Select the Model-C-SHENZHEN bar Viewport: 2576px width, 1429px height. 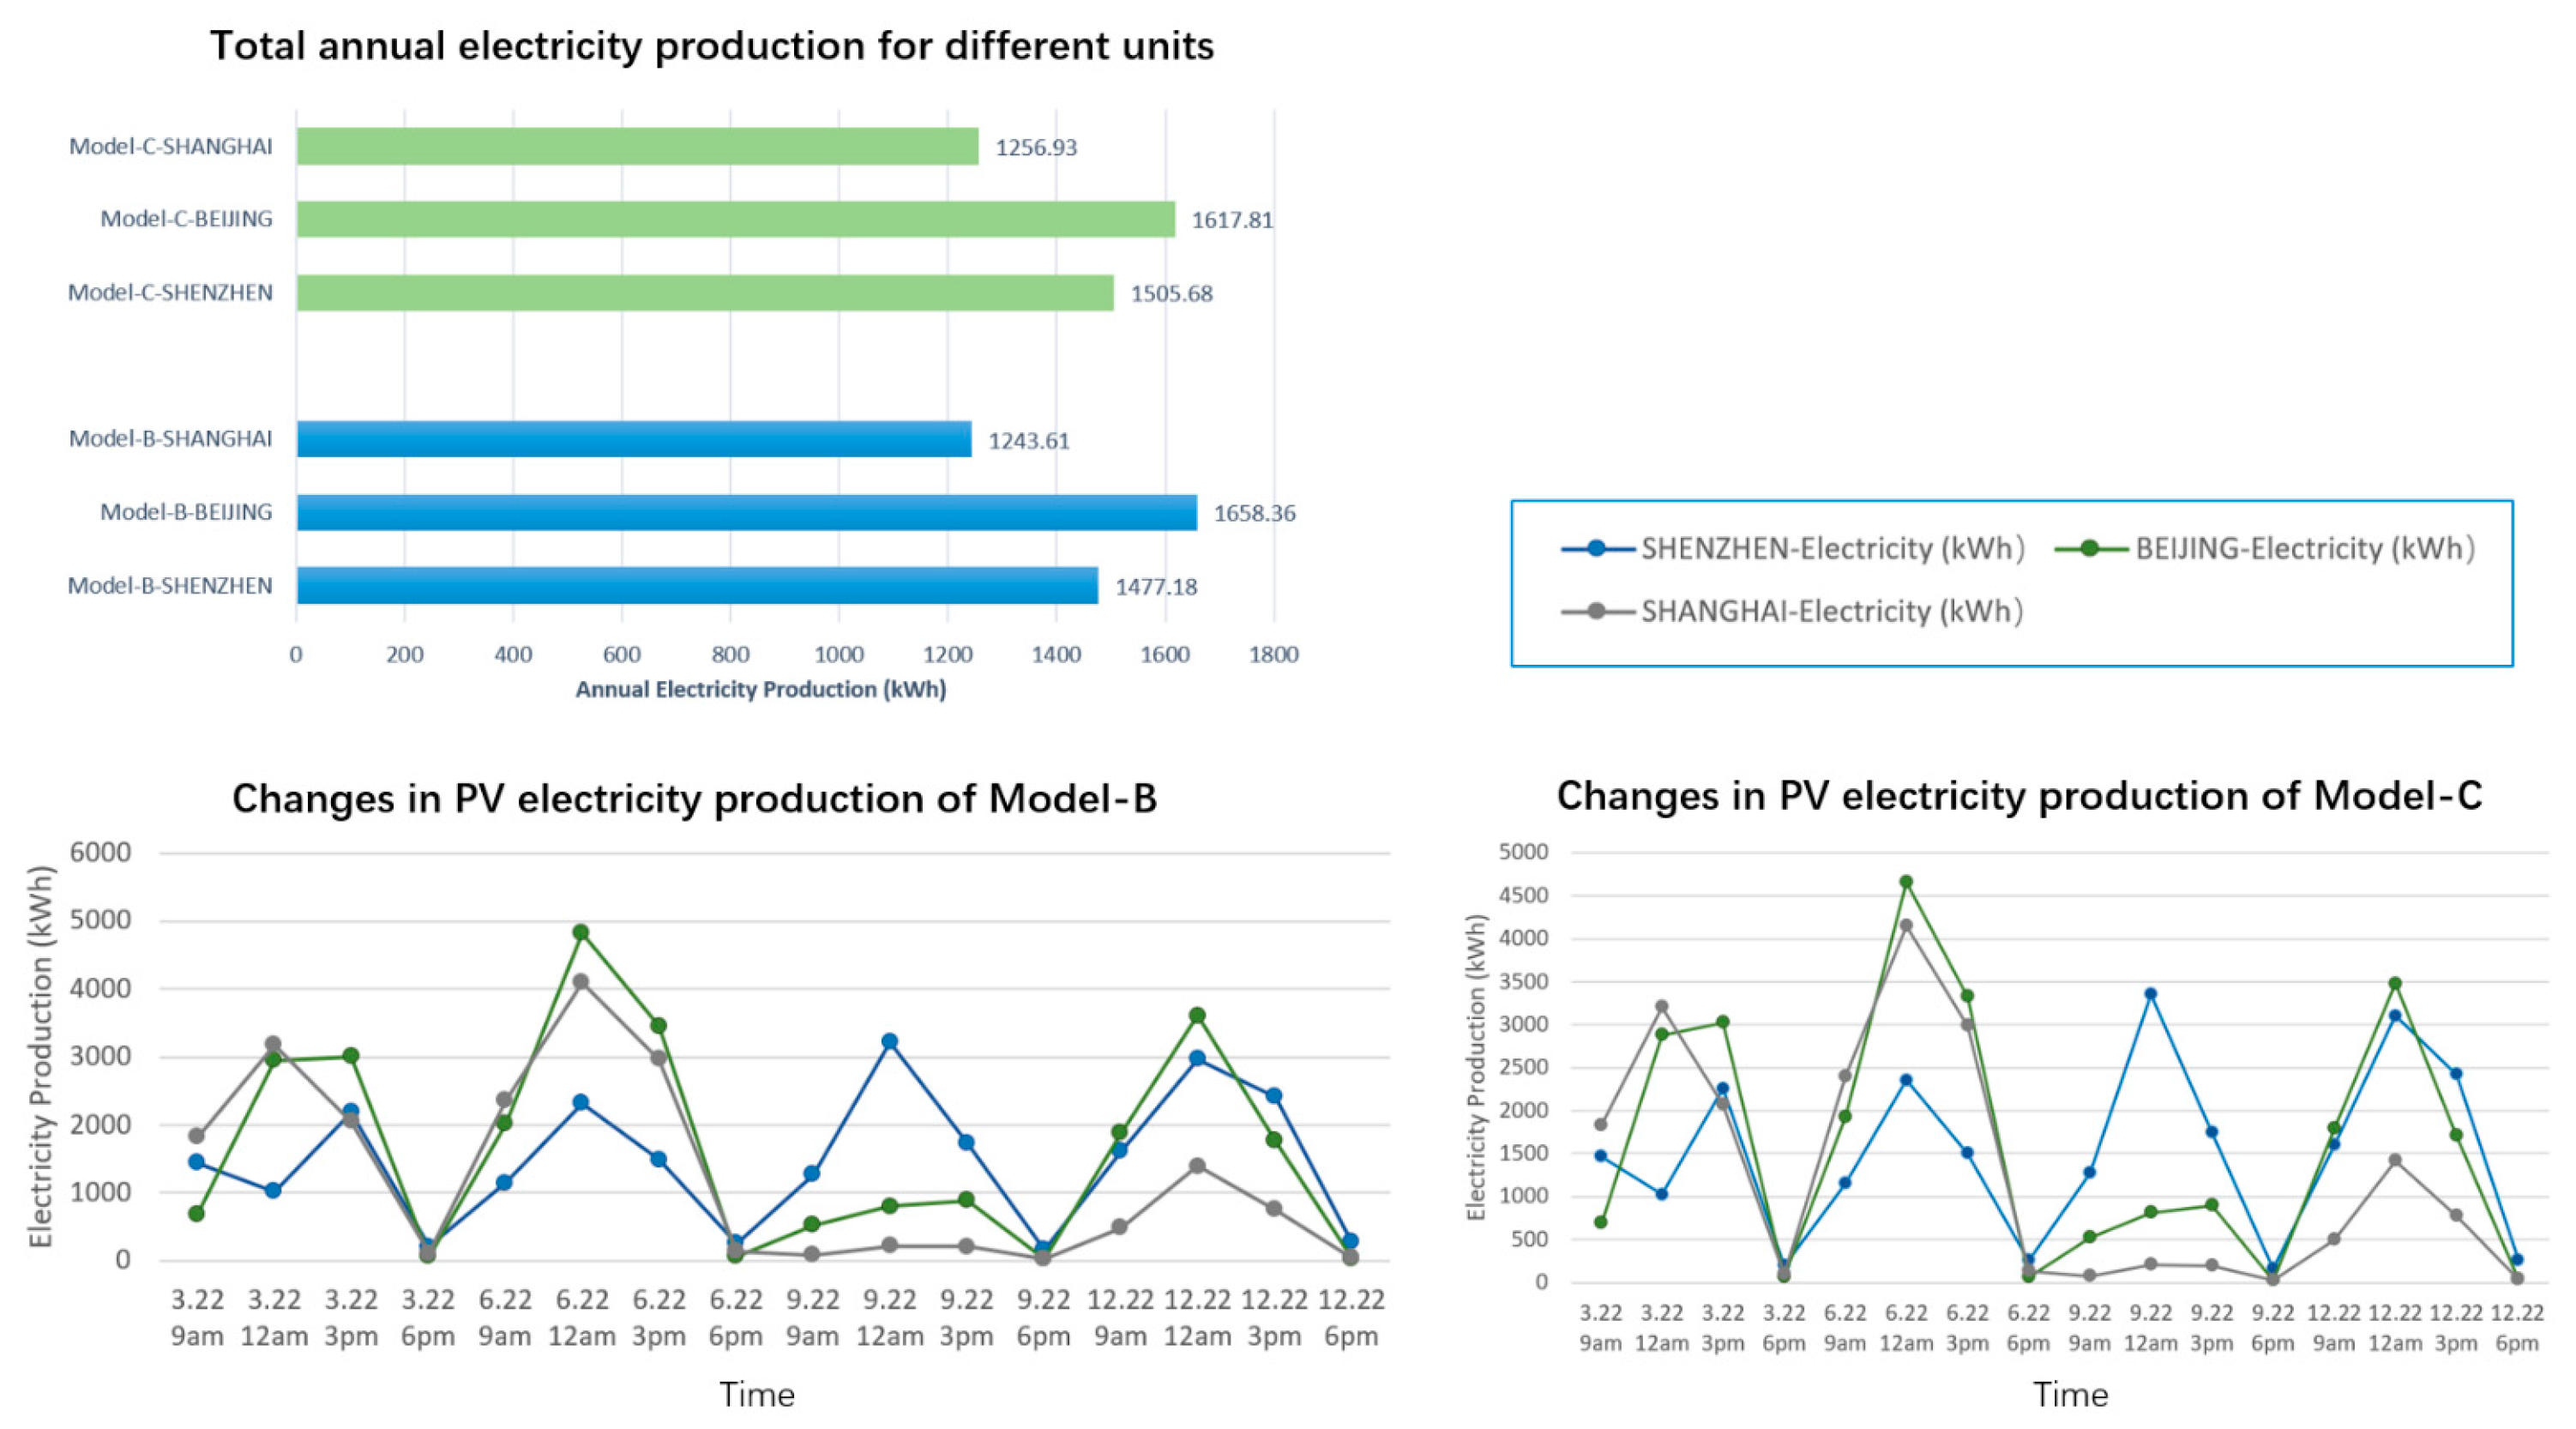click(705, 293)
